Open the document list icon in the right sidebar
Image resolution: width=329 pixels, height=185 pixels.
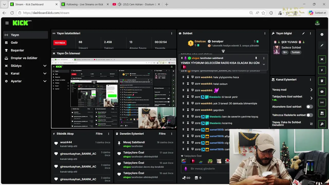(322, 81)
